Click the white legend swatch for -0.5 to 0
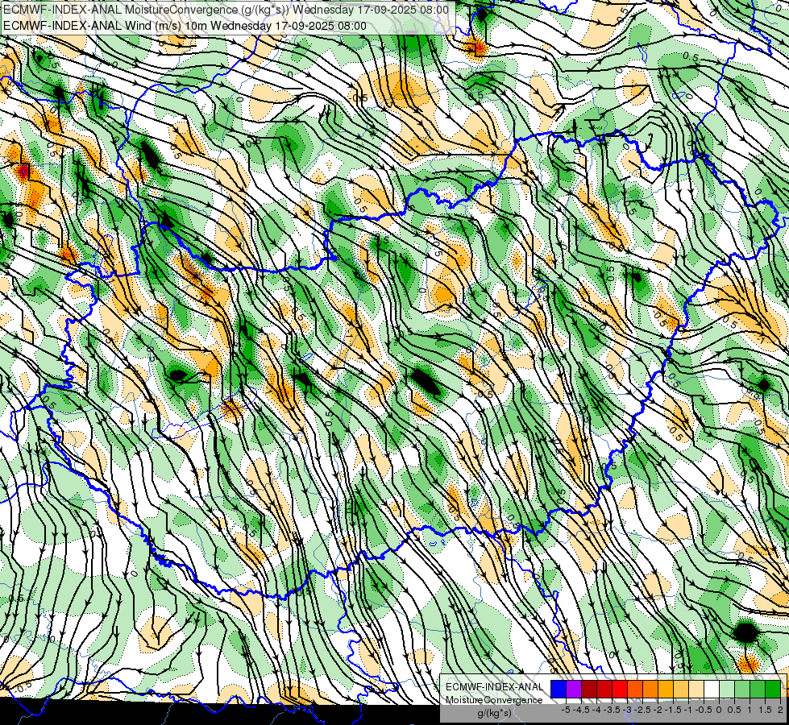The width and height of the screenshot is (789, 725). 712,690
